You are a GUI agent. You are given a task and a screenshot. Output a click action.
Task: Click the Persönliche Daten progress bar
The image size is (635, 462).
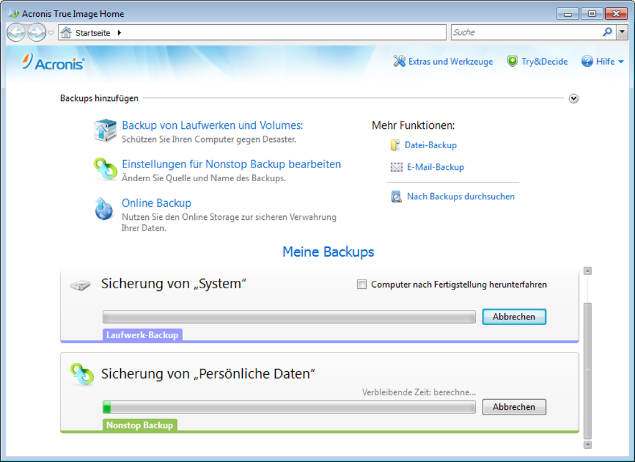[x=289, y=407]
